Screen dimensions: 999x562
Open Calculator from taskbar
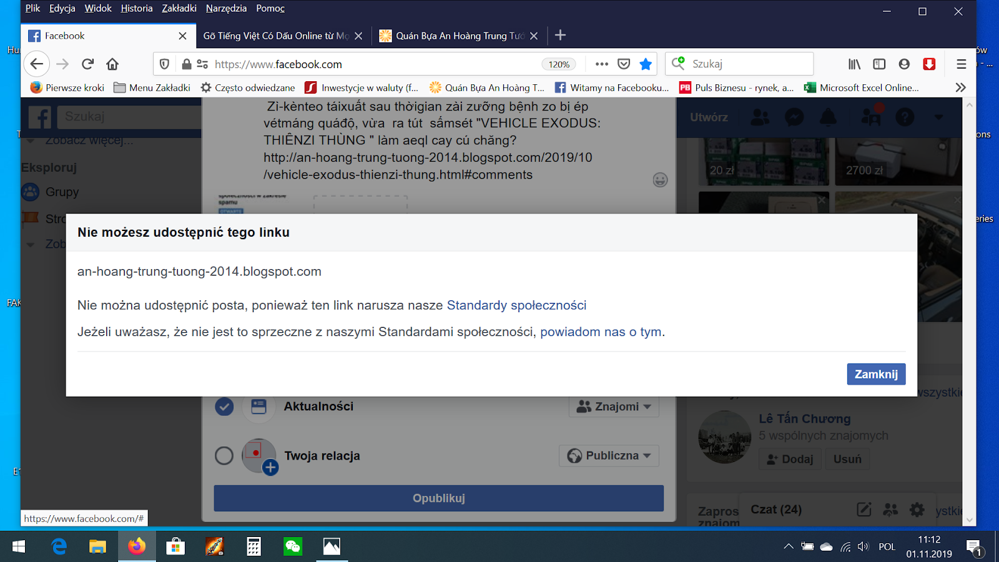pyautogui.click(x=253, y=547)
